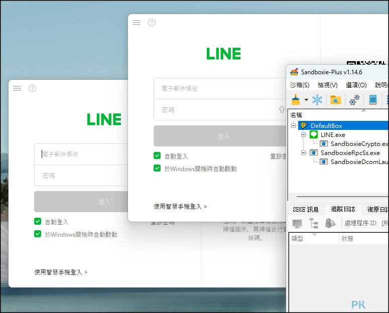Viewport: 389px width, 313px height.
Task: Click 使用智慧手機登入 link in back LINE window
Action: coord(61,272)
